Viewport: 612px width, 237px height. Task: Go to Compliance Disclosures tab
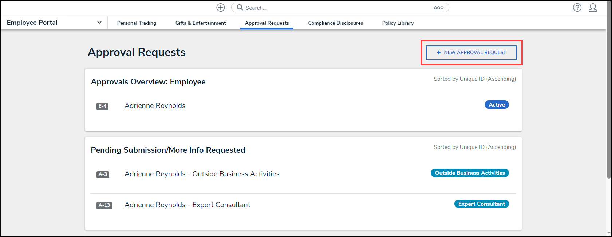[335, 23]
